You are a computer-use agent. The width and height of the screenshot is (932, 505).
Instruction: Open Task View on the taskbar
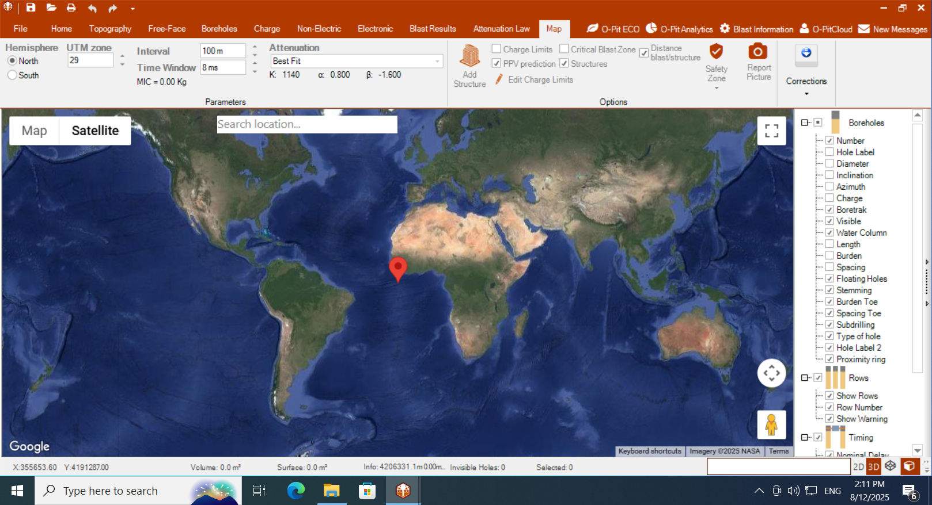tap(259, 491)
